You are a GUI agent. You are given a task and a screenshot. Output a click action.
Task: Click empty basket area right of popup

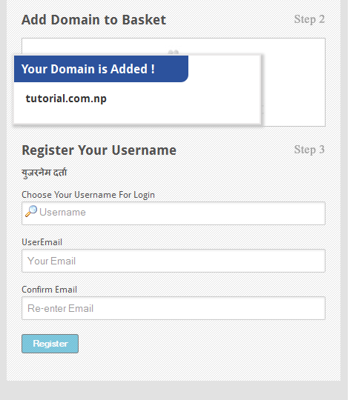[x=294, y=81]
